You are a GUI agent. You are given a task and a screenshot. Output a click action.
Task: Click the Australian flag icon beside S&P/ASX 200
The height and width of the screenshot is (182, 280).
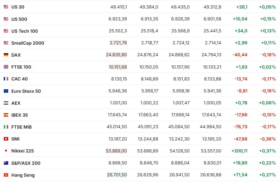pos(6,163)
